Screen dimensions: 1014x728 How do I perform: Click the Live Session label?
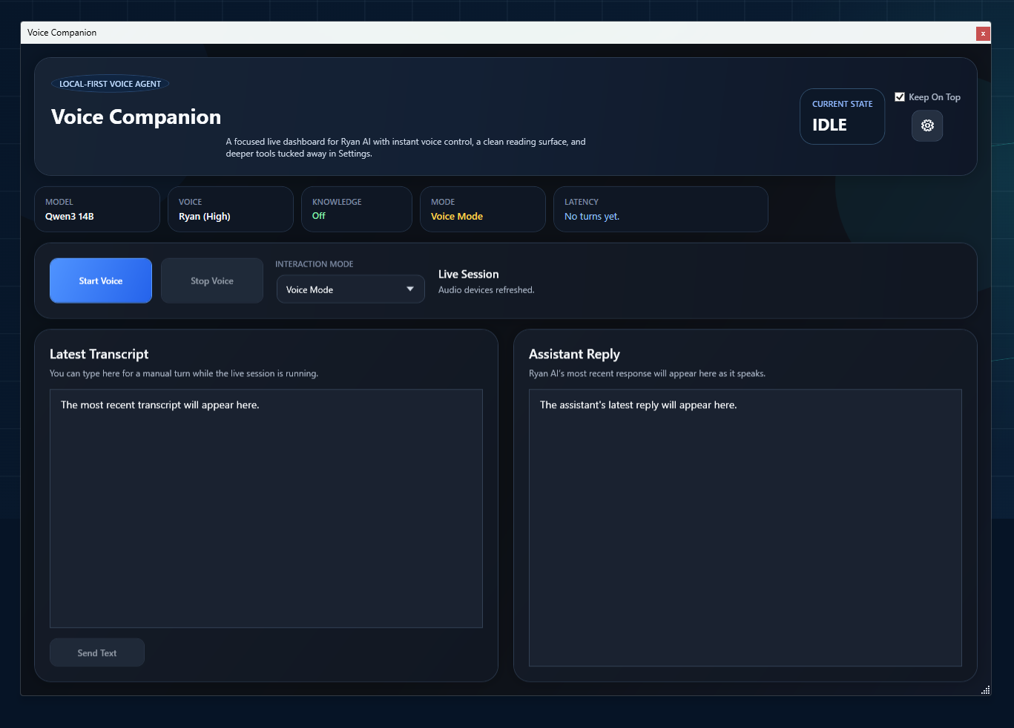(x=469, y=275)
